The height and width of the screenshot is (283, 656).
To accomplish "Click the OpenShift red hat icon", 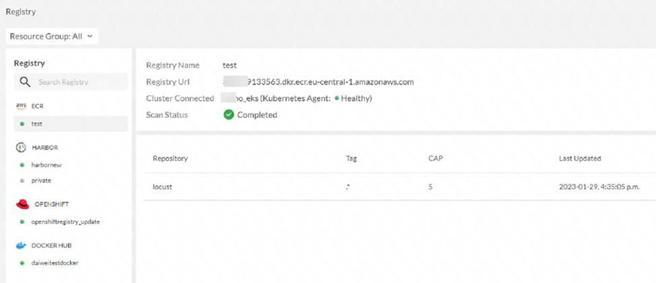I will click(x=22, y=204).
